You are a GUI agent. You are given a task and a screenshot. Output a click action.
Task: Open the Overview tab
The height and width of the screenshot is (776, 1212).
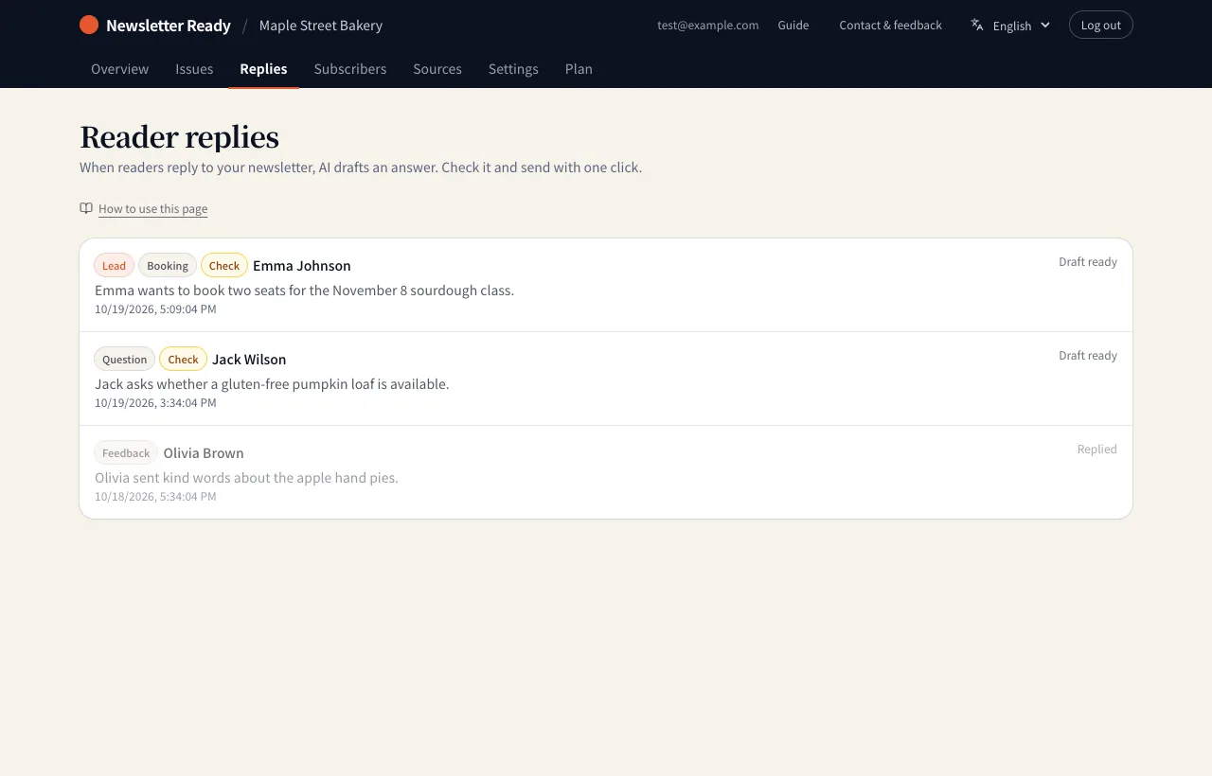click(x=119, y=69)
